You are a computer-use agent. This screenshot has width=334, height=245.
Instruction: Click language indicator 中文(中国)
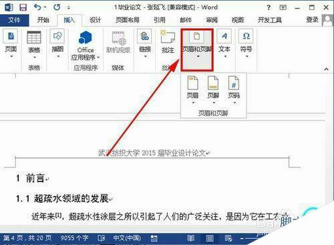(x=127, y=238)
